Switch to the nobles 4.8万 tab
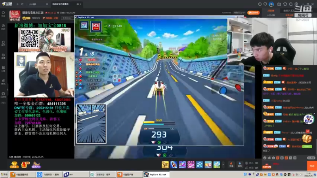Screen dimensions: 317x178 pos(289,11)
